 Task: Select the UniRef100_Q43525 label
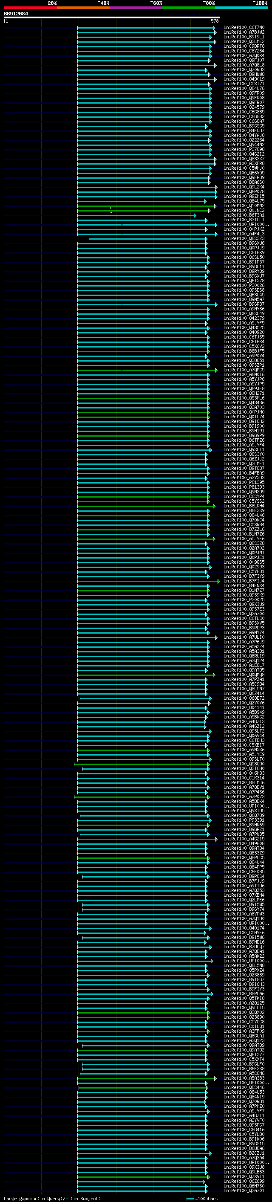point(244,327)
